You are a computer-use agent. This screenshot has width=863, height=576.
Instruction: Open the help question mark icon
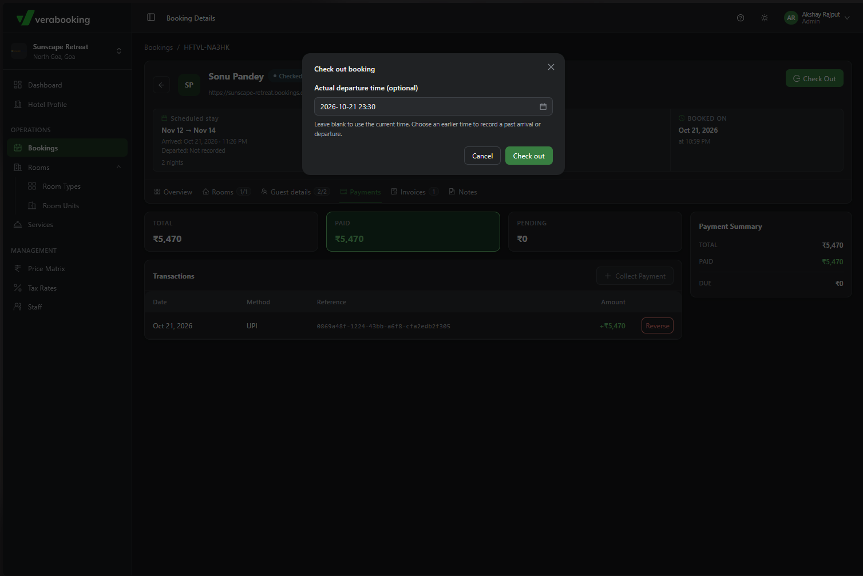tap(741, 18)
